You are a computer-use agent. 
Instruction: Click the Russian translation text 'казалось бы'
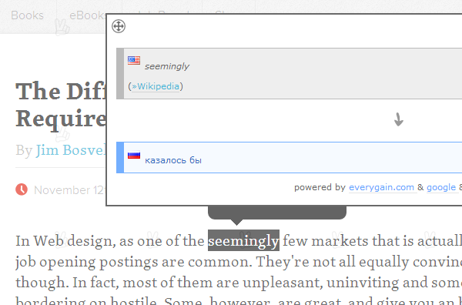pos(173,160)
